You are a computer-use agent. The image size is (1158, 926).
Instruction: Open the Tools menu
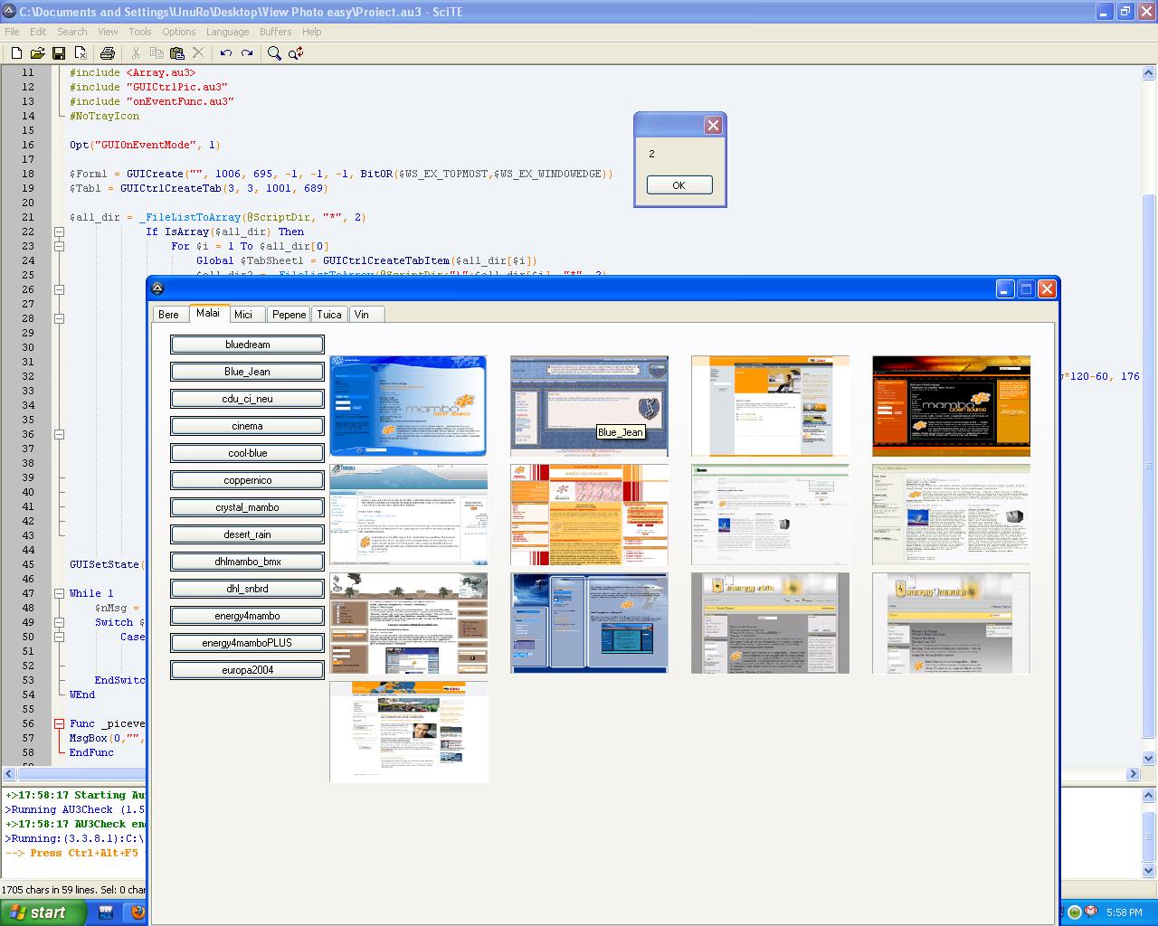tap(140, 32)
